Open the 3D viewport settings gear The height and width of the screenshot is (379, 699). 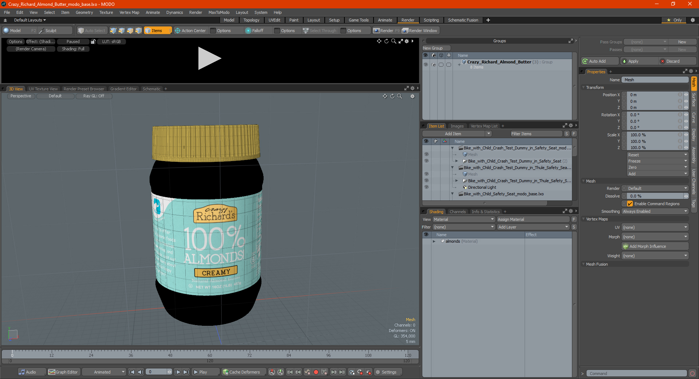[412, 96]
